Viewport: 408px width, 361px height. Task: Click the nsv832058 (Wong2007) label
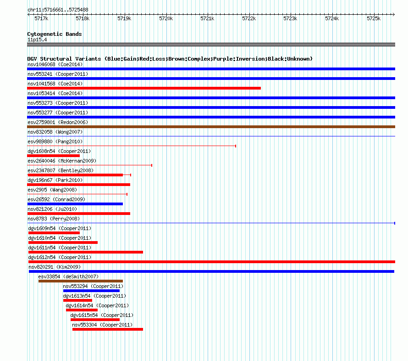(x=55, y=132)
